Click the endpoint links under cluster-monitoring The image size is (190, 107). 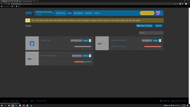click(x=119, y=46)
